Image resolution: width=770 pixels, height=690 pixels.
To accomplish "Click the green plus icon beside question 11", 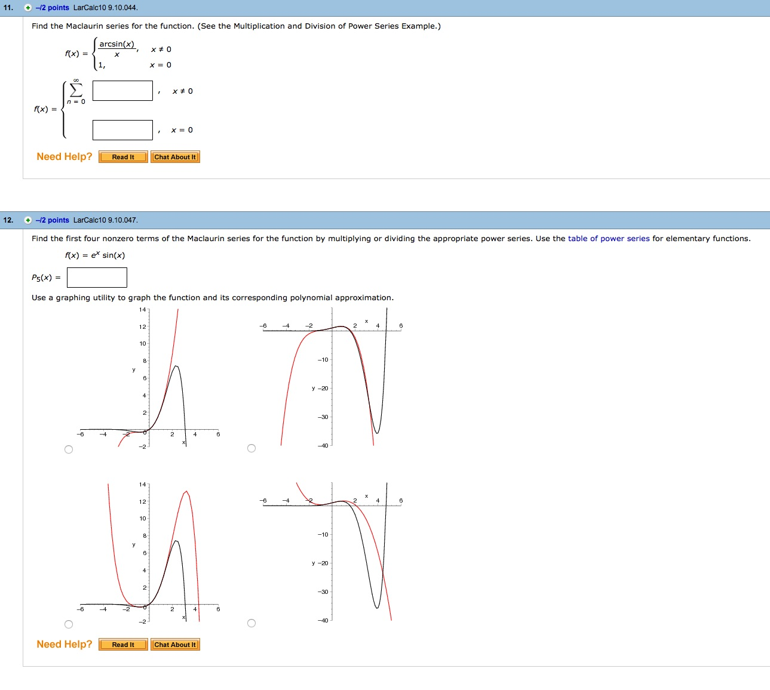I will tap(26, 8).
